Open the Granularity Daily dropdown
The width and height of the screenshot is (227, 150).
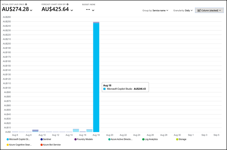[183, 10]
